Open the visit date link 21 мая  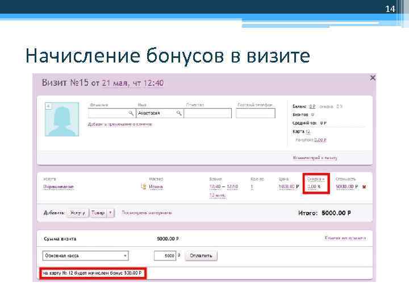[x=115, y=83]
